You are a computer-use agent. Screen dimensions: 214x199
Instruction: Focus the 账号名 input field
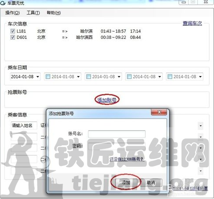click(117, 134)
